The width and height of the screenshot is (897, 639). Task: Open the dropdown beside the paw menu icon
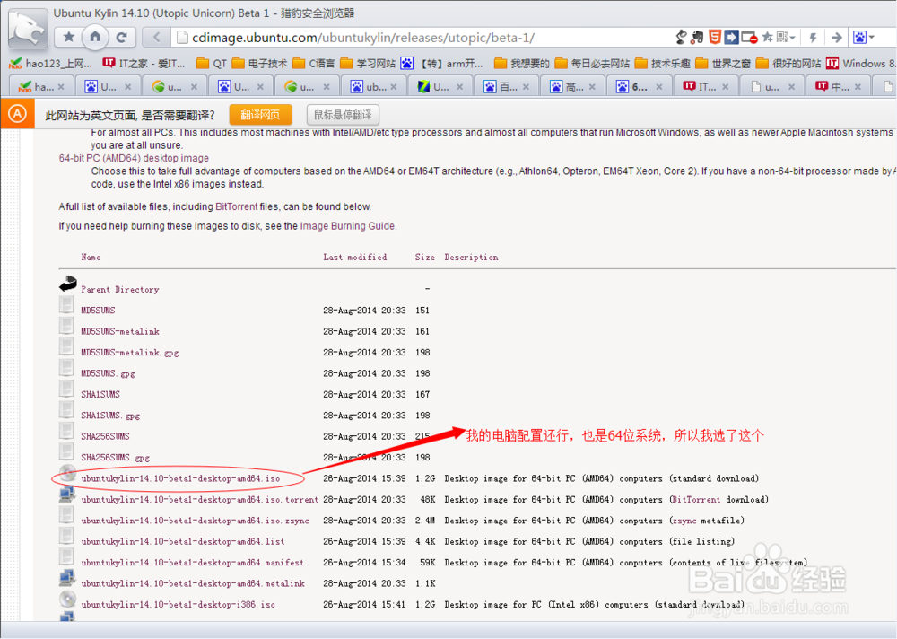(x=872, y=37)
